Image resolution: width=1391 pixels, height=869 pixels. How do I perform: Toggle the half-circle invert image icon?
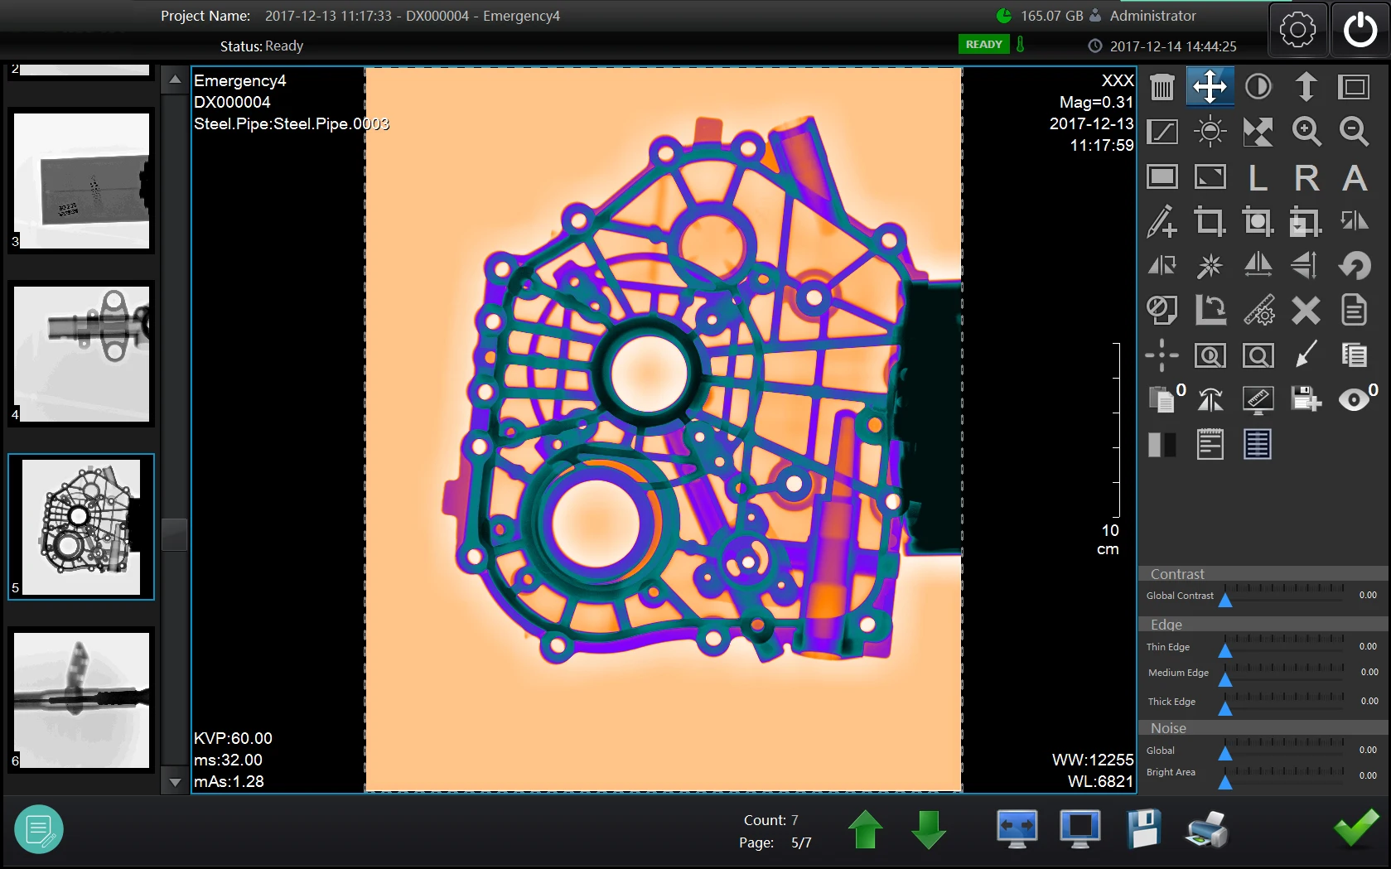[x=1258, y=87]
